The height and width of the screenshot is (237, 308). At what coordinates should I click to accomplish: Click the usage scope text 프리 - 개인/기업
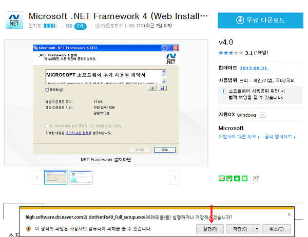click(256, 80)
